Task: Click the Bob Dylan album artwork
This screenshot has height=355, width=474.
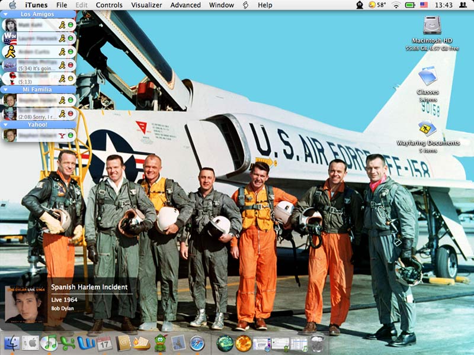Action: 25,304
